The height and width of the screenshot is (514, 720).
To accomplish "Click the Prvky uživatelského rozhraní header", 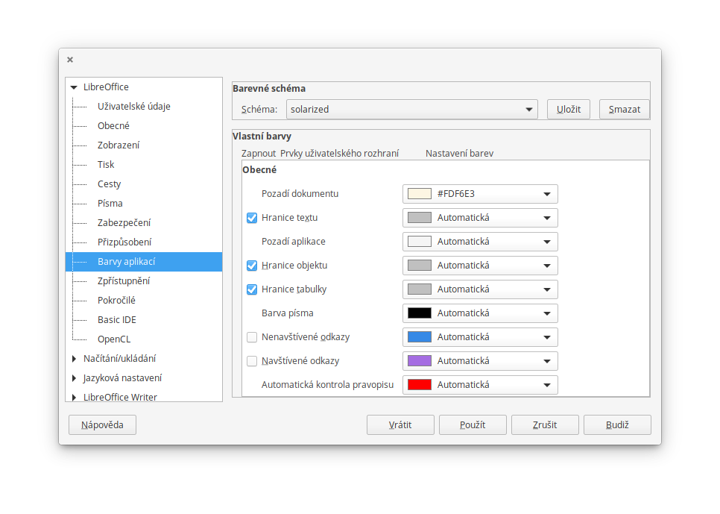I will pos(339,154).
